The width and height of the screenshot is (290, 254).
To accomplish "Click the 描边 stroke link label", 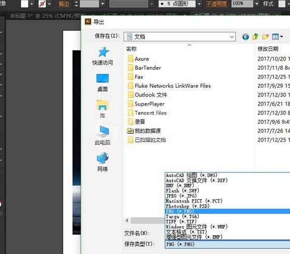I will pyautogui.click(x=64, y=4).
